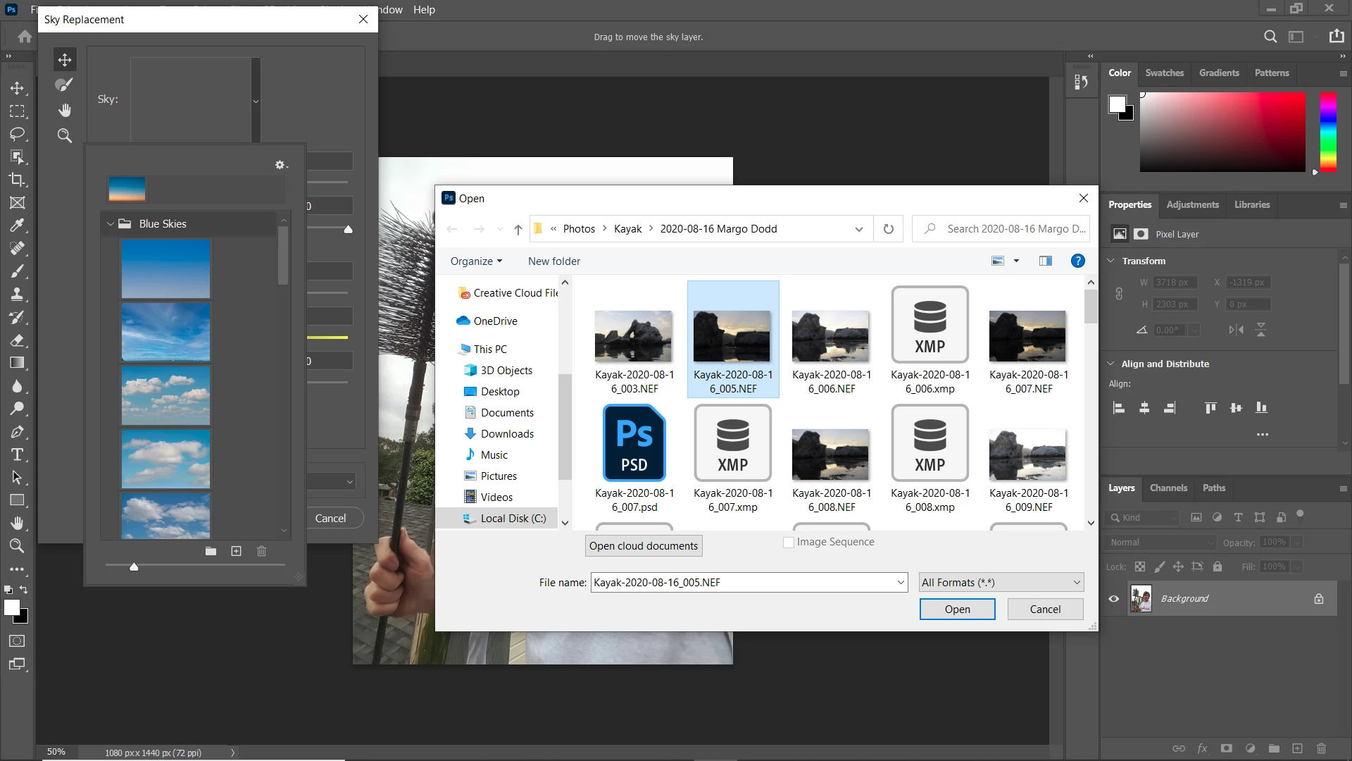Click the sky presets gear icon
Screen dimensions: 1352x761
280,165
